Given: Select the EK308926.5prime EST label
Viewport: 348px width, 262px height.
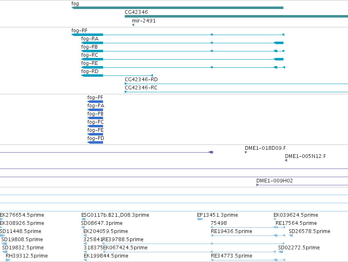Looking at the screenshot, I should pos(22,223).
